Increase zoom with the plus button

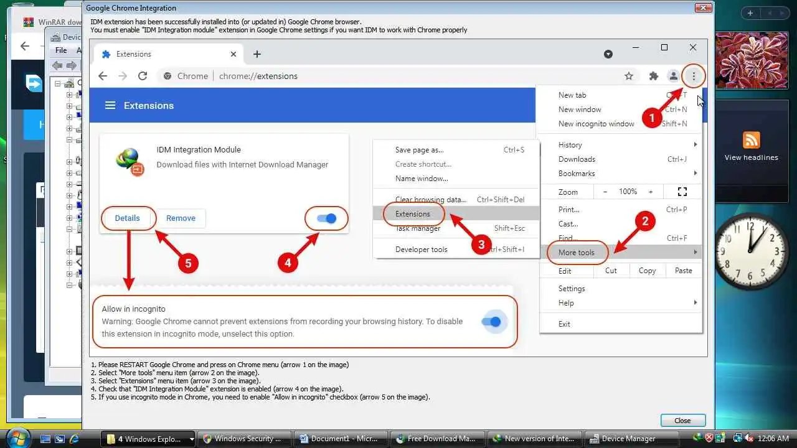click(x=651, y=192)
